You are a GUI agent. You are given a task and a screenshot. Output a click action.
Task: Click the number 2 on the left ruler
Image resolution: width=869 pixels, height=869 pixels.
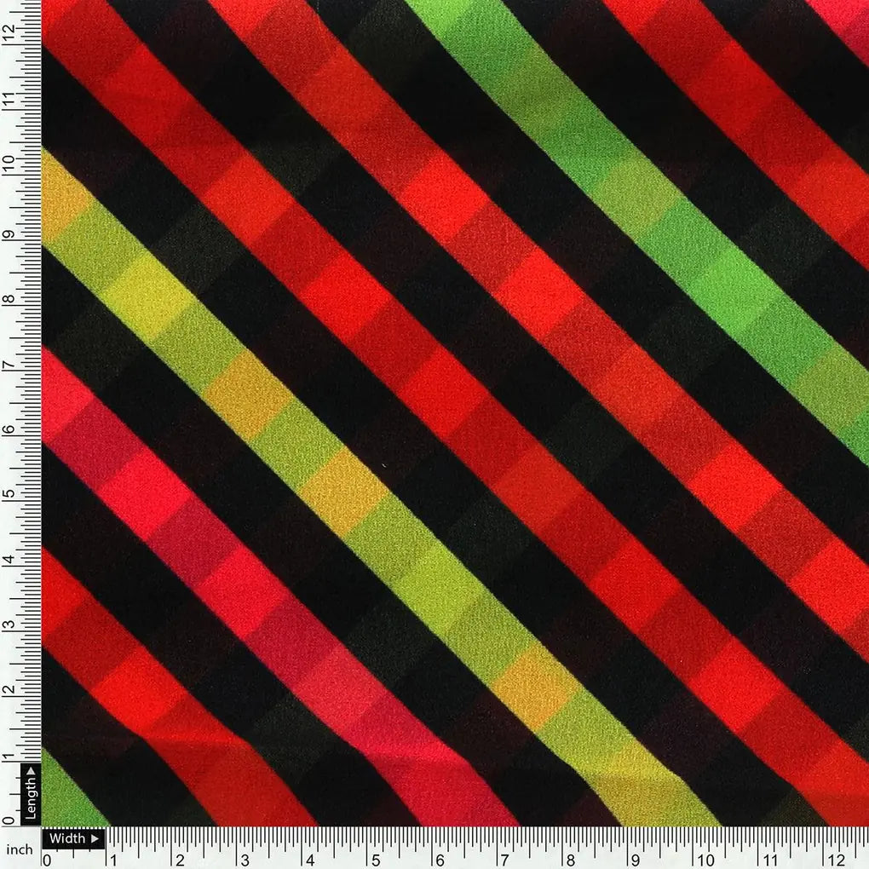[9, 690]
